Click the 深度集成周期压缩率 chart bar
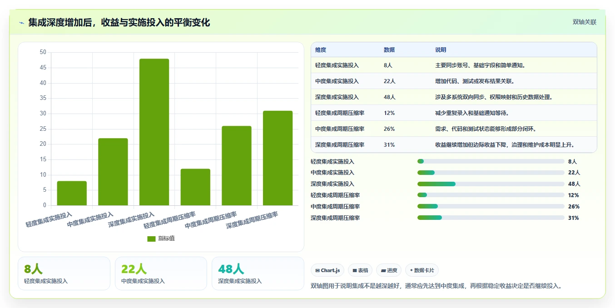This screenshot has height=308, width=615. tap(278, 158)
